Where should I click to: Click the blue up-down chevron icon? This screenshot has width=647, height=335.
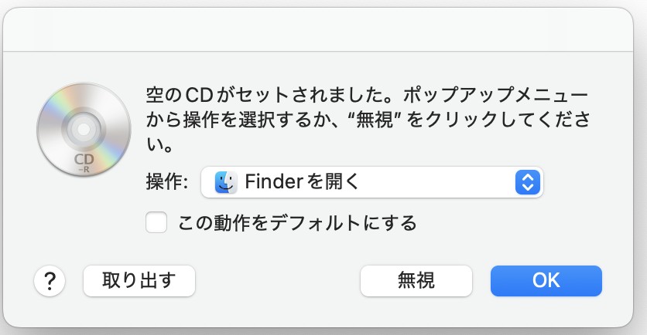click(528, 182)
